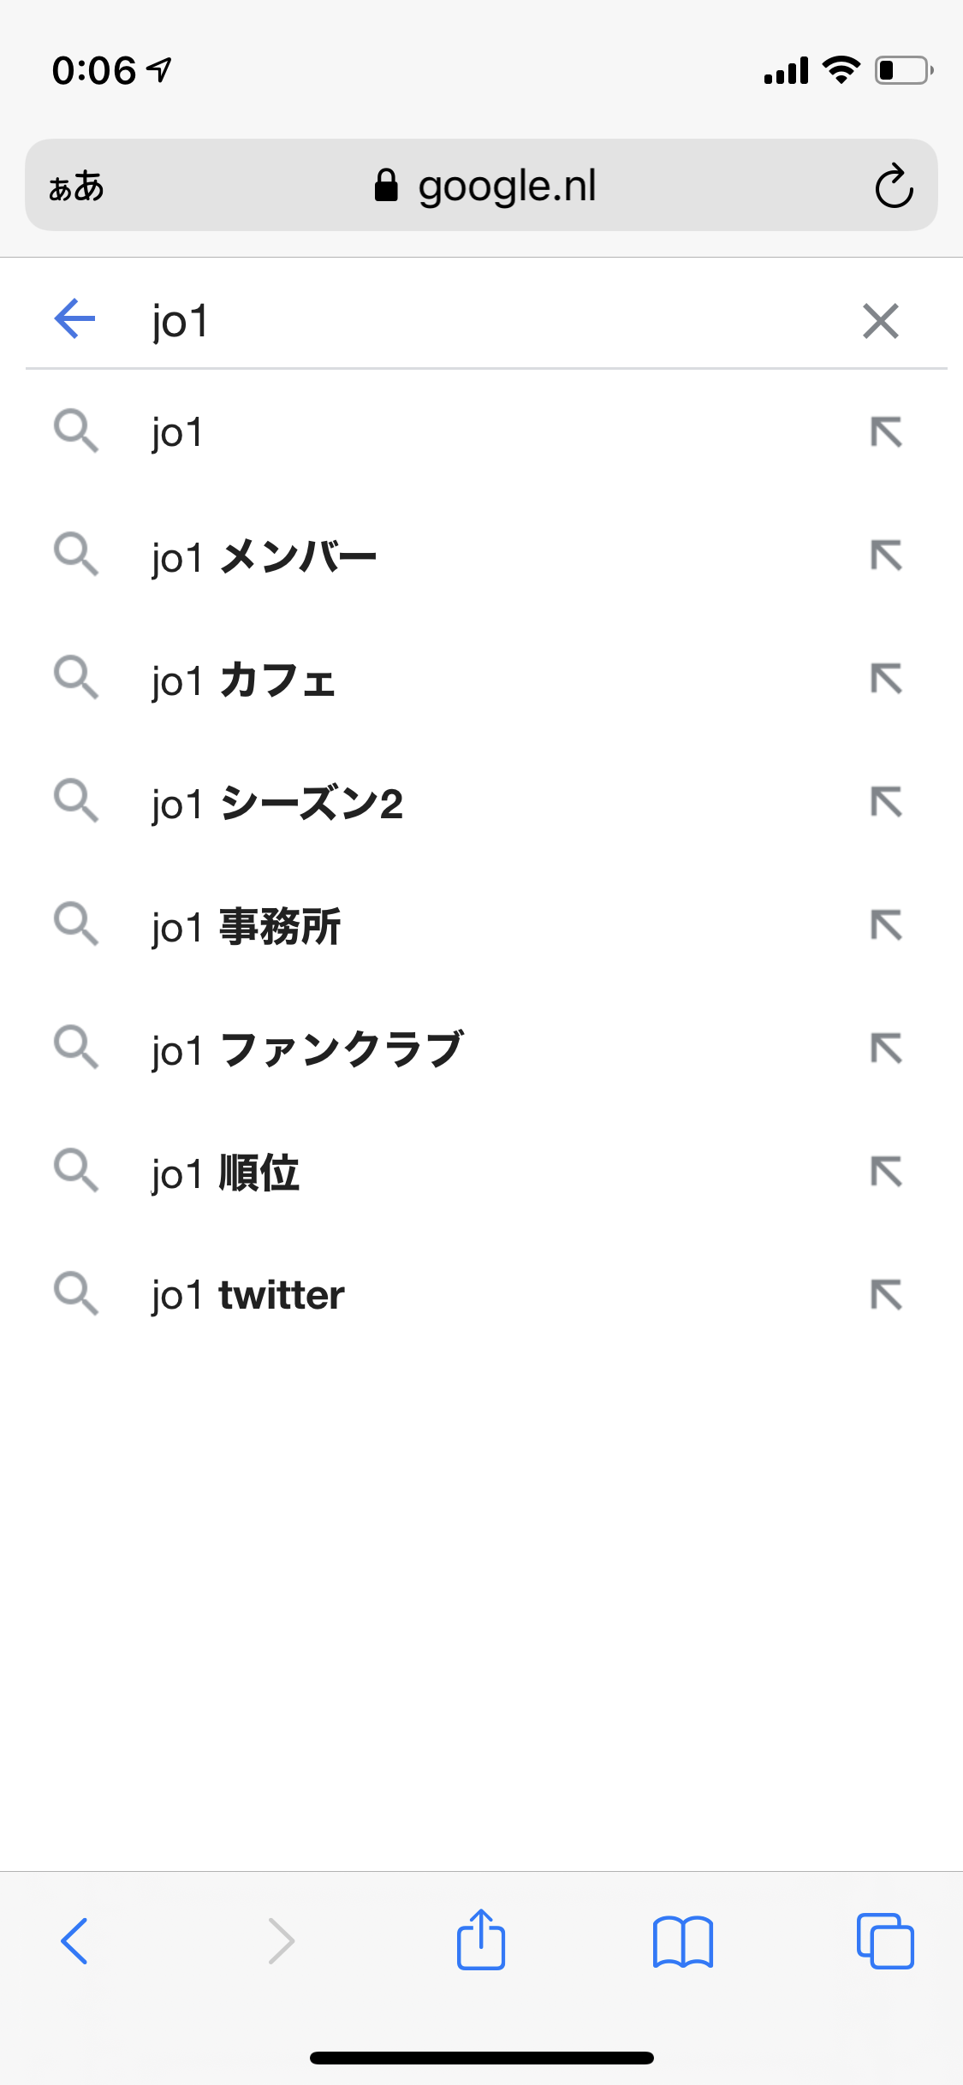Tap the google.nl address bar
The image size is (963, 2085).
click(x=484, y=186)
